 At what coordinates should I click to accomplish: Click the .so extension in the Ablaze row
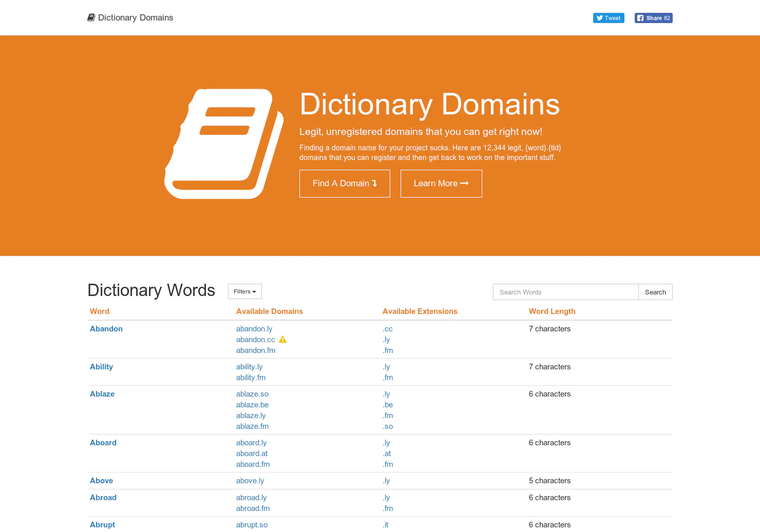click(x=388, y=426)
